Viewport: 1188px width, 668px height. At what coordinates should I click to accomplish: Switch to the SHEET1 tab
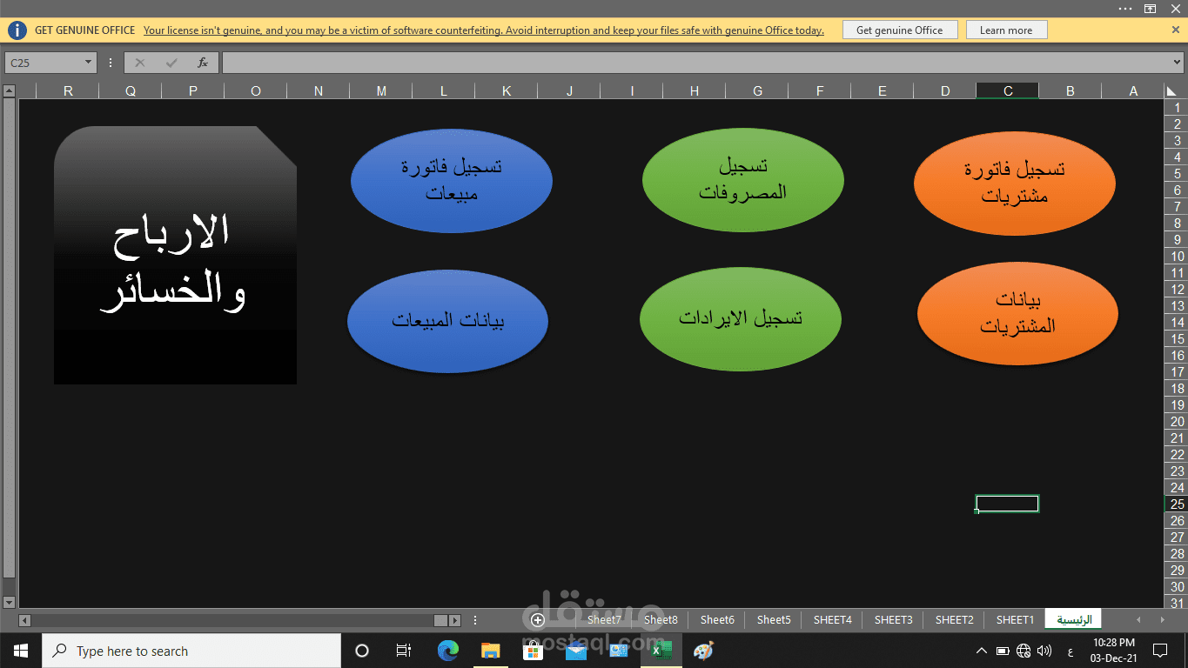point(1015,620)
